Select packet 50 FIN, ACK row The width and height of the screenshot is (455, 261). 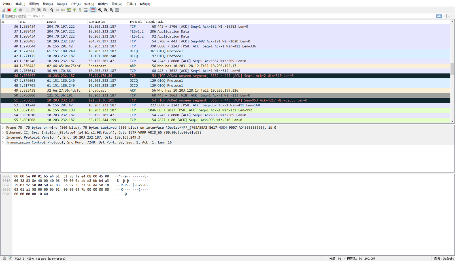tap(225, 96)
